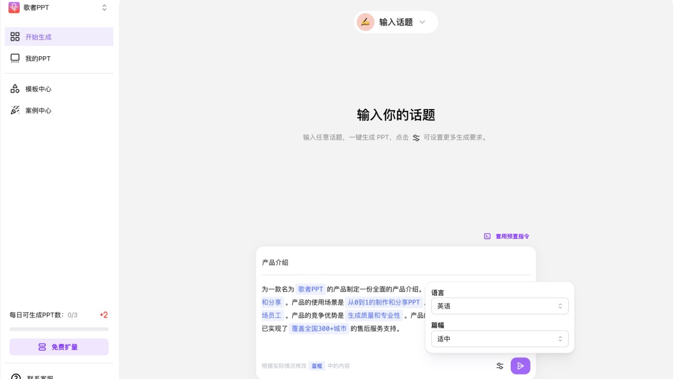
Task: Click 联系客服 at sidebar bottom
Action: [x=40, y=378]
